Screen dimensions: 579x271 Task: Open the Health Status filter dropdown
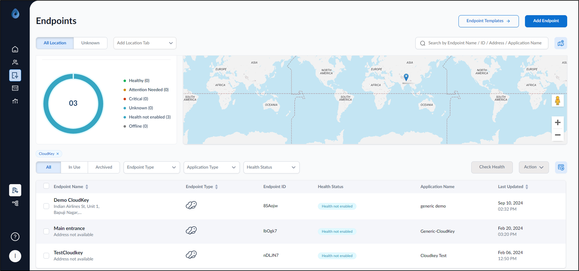coord(271,167)
